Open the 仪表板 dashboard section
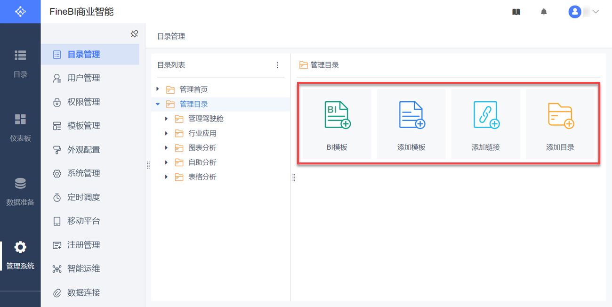Viewport: 612px width, 307px height. pos(20,126)
